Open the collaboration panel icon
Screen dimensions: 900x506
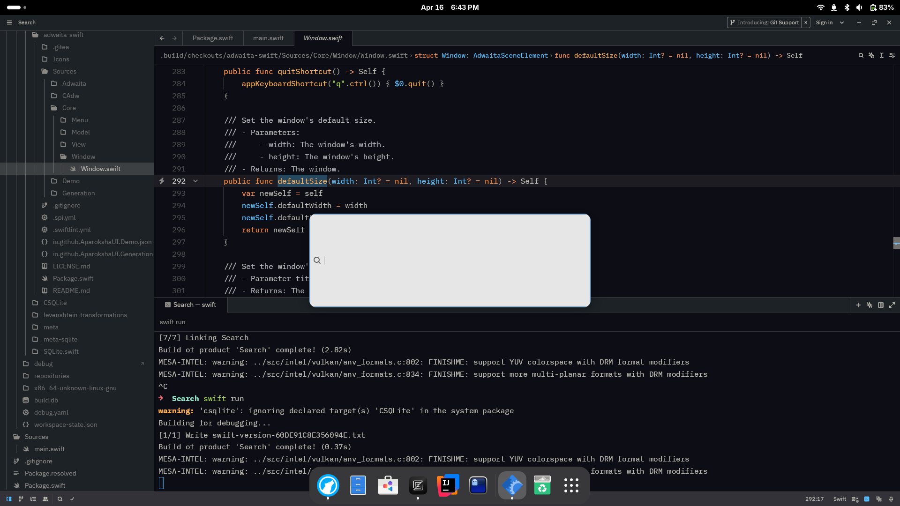(x=45, y=499)
